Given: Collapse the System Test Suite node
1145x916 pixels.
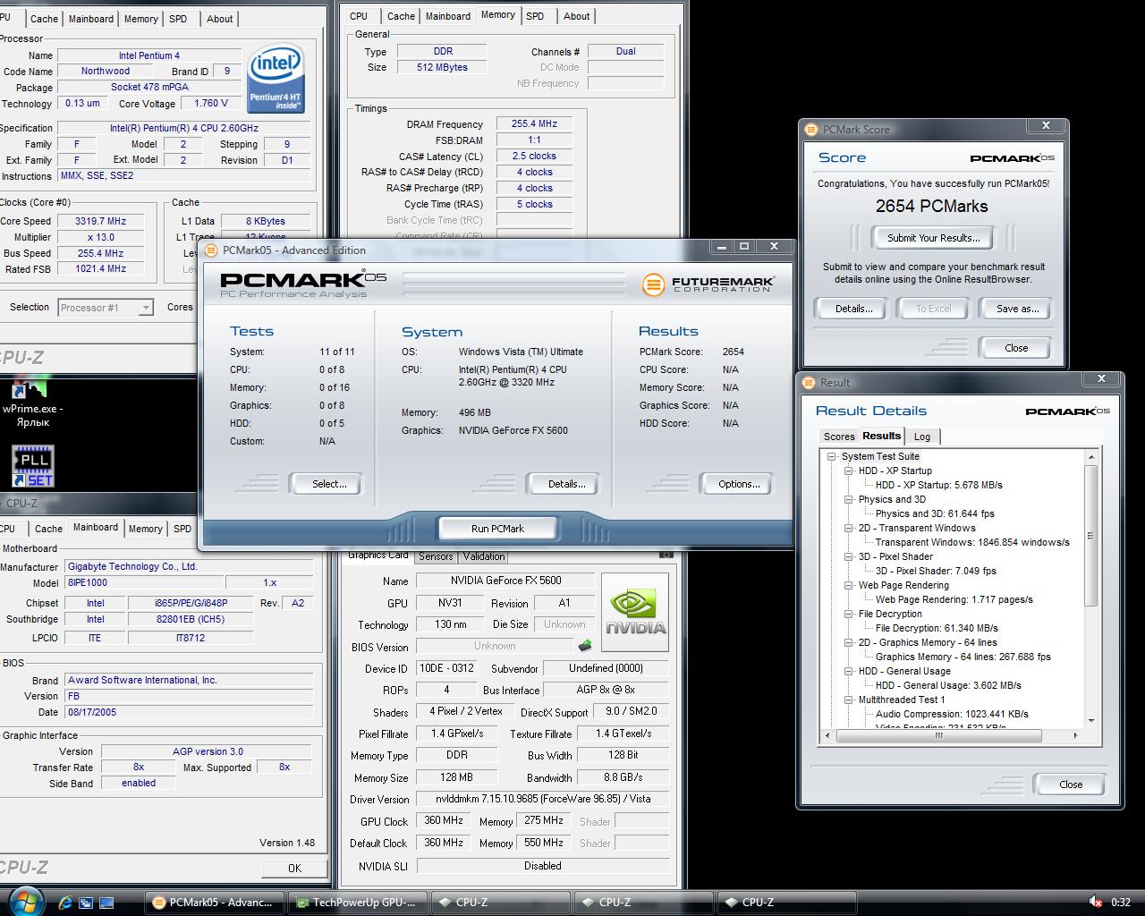Looking at the screenshot, I should point(831,456).
